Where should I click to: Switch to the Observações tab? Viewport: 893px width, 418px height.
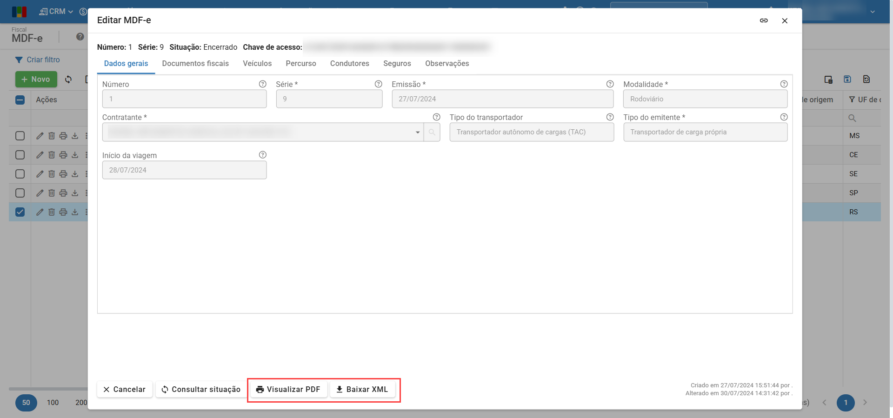pyautogui.click(x=447, y=64)
